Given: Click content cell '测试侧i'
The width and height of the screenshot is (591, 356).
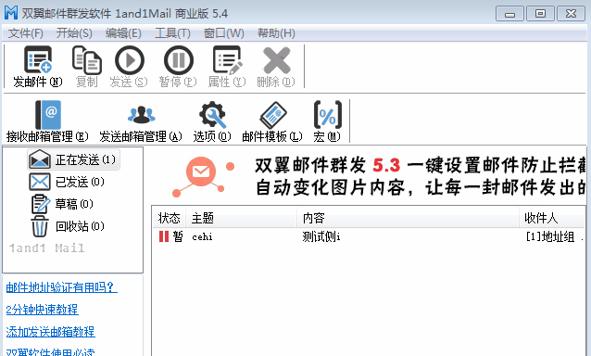Looking at the screenshot, I should click(x=321, y=236).
